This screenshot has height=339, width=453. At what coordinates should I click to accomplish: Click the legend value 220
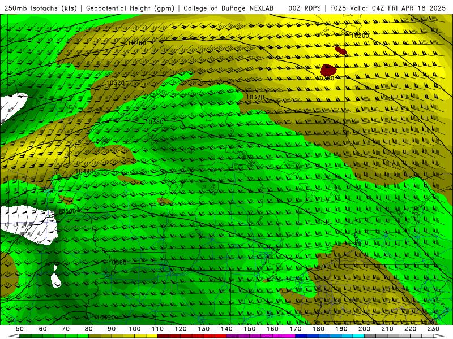(x=410, y=329)
